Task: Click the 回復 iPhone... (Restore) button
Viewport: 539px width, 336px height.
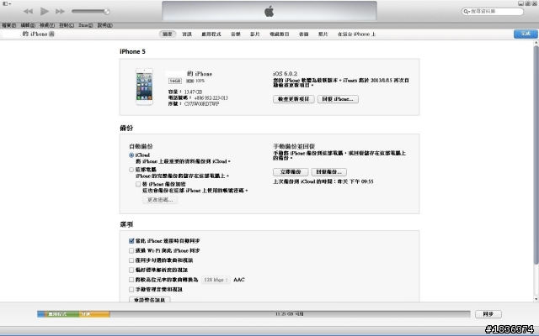Action: tap(338, 99)
